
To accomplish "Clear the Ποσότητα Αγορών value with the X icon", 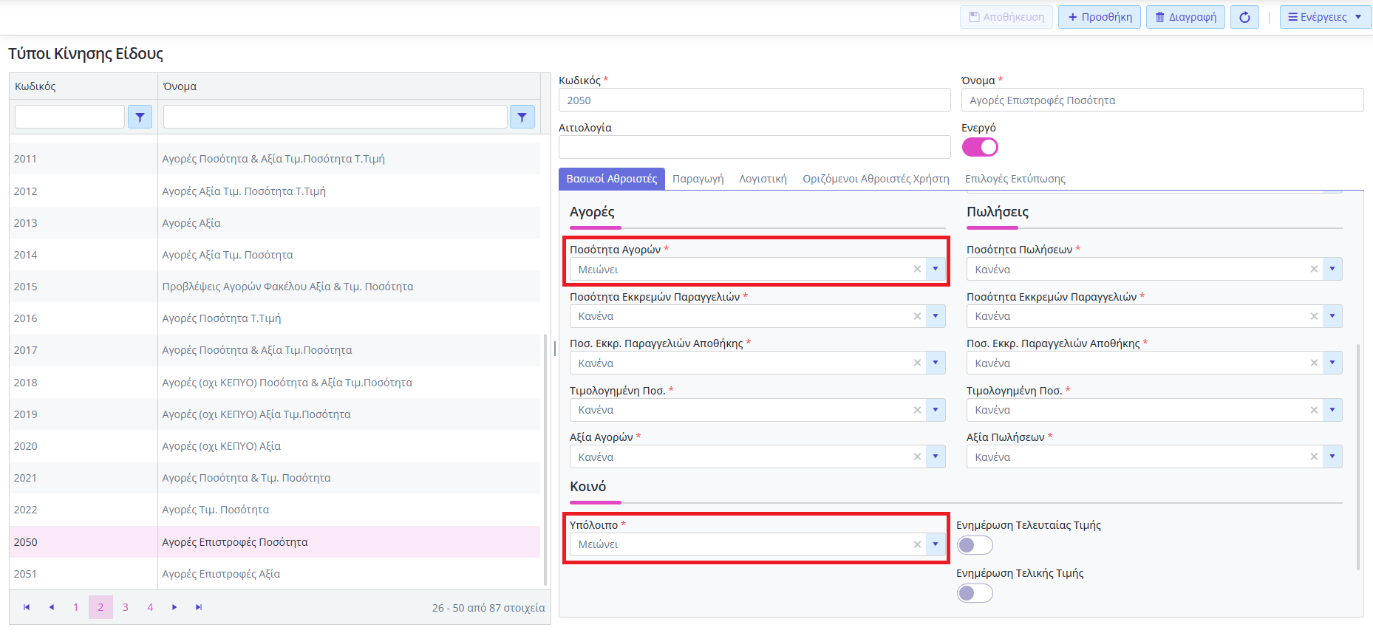I will pyautogui.click(x=917, y=270).
